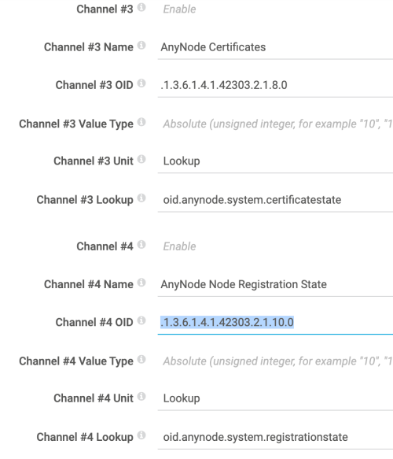Click info icon beside Channel #4 Value Type

141,359
